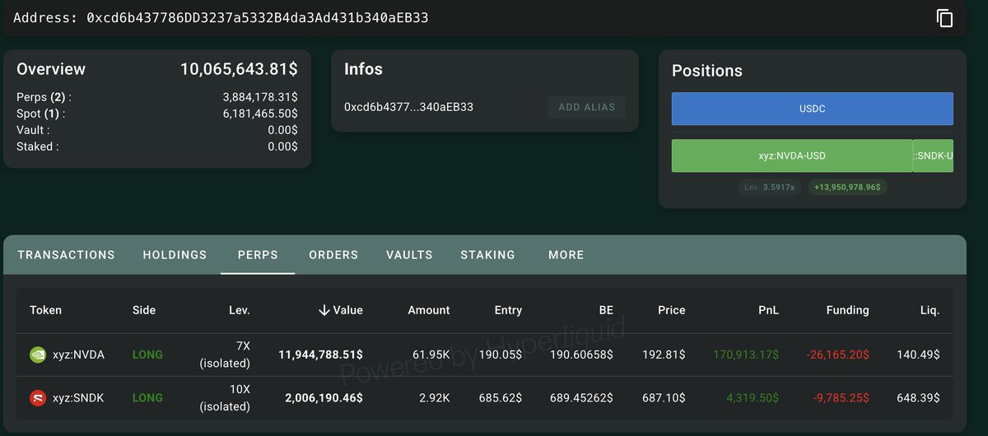The image size is (988, 436).
Task: Click the NVDA break-even 190.60658$
Action: pyautogui.click(x=581, y=355)
